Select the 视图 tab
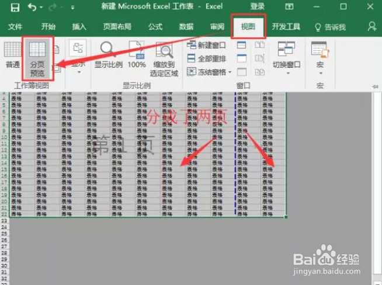 pos(248,26)
